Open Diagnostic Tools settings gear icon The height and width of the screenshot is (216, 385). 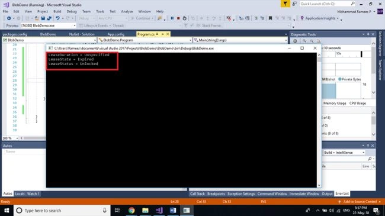tap(295, 41)
